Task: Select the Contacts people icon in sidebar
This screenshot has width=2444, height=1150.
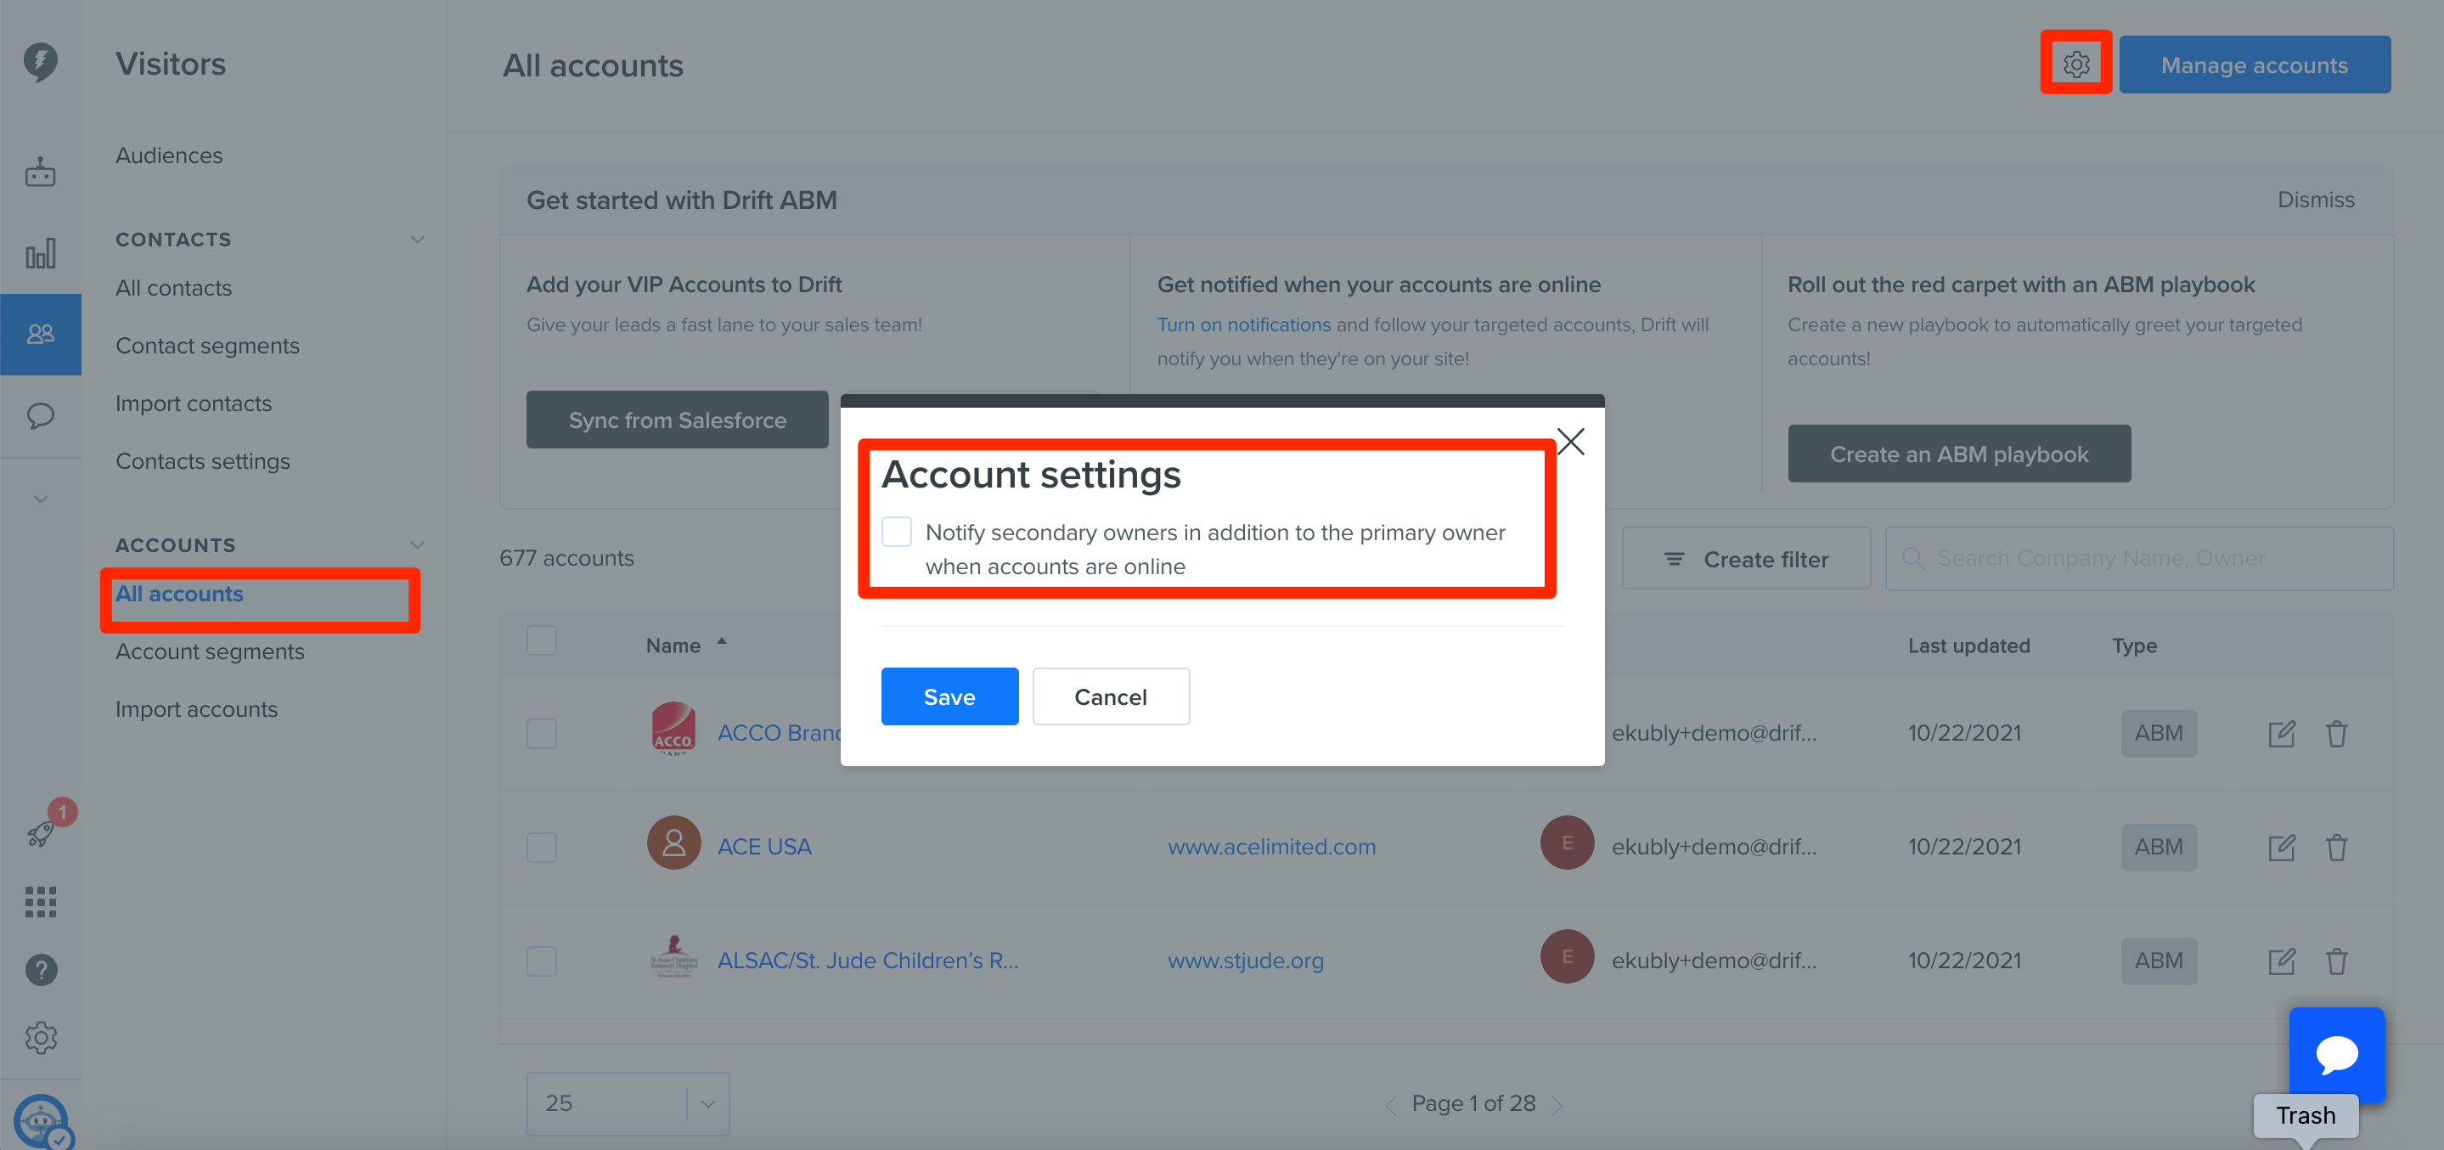Action: pos(40,334)
